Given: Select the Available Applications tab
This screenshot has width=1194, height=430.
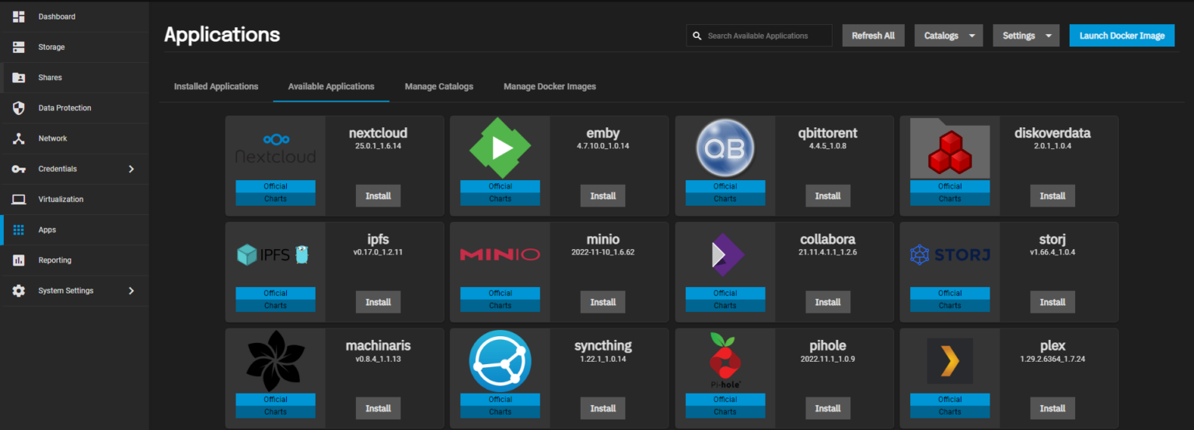Looking at the screenshot, I should (x=331, y=86).
